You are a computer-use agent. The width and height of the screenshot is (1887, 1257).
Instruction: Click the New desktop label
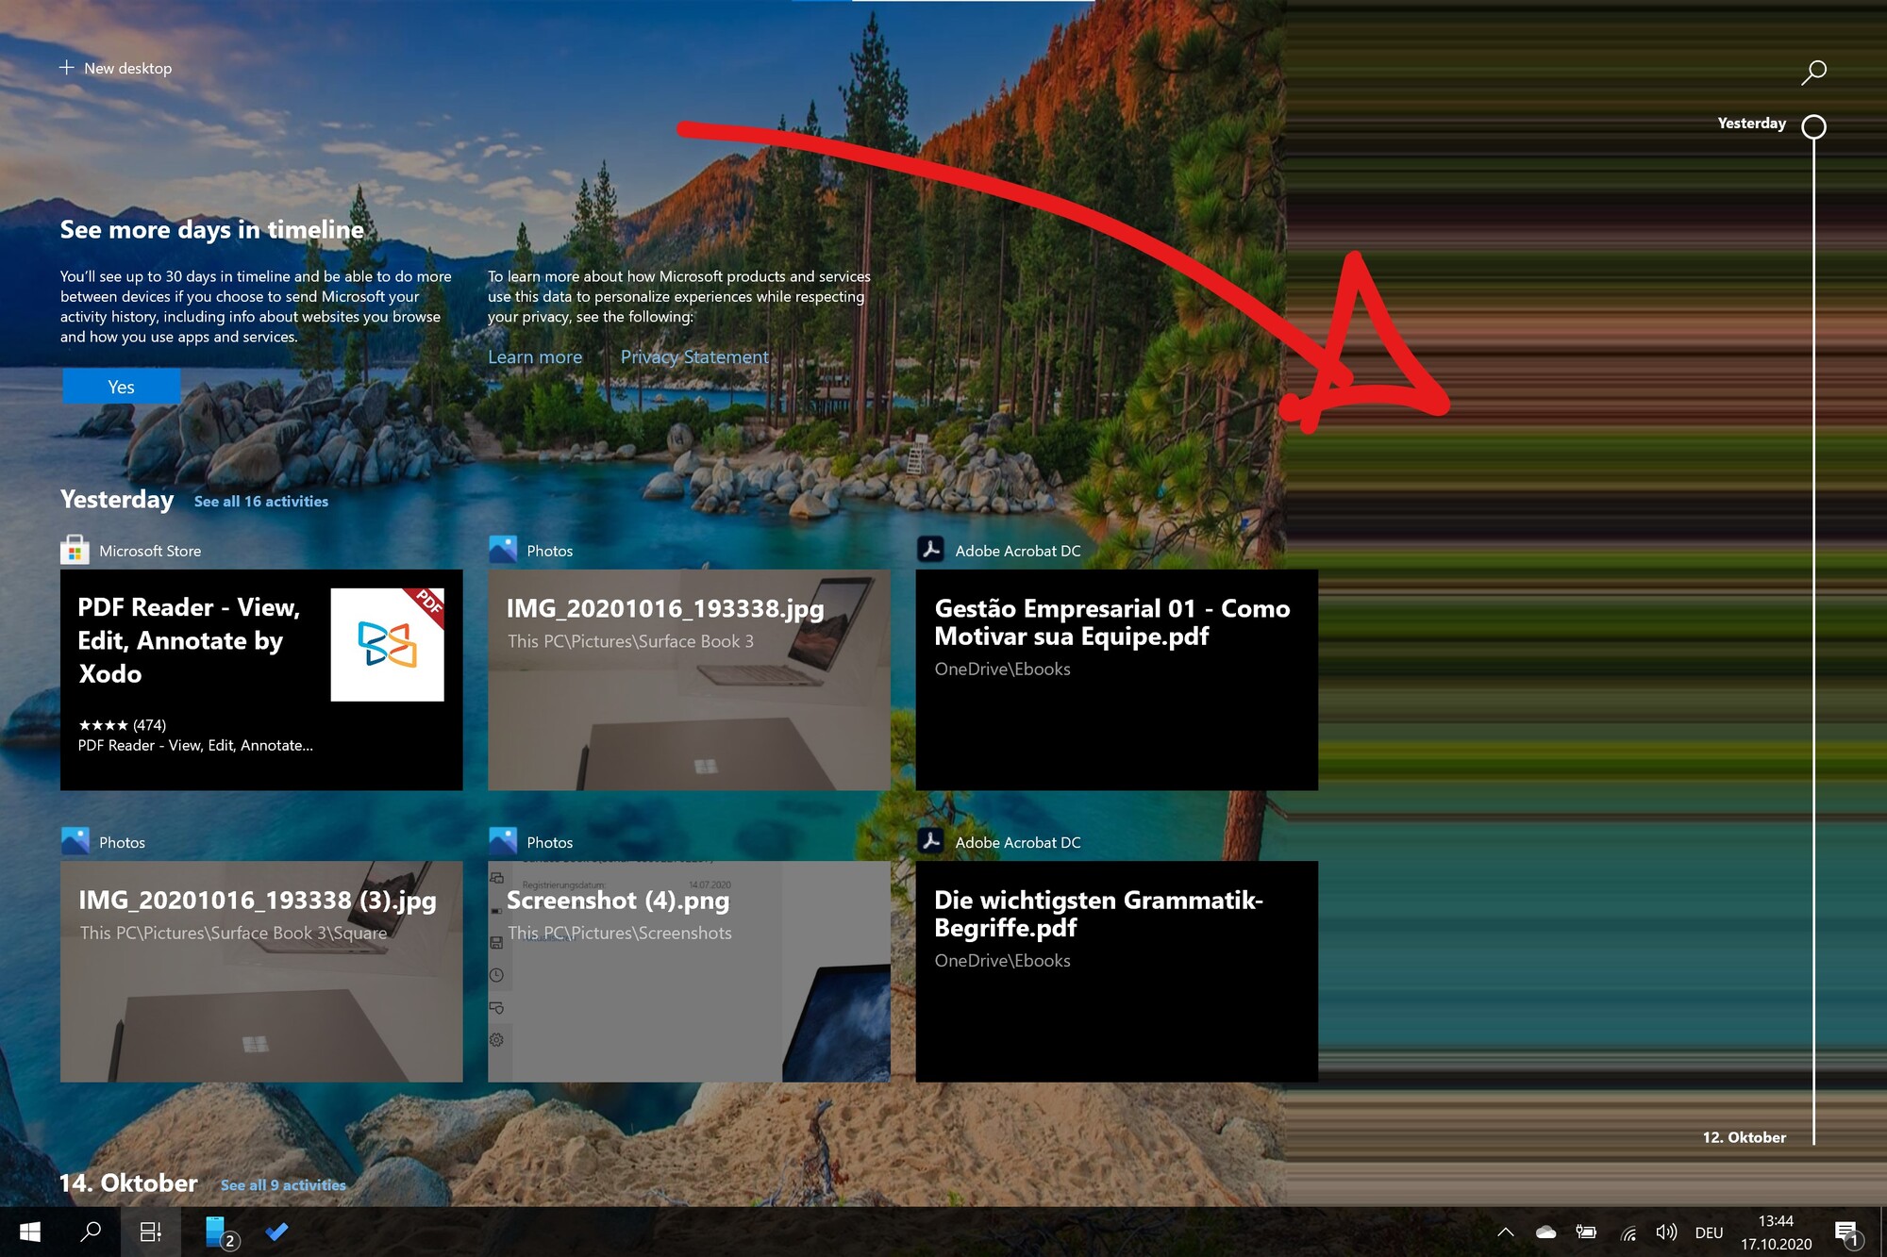pos(128,69)
